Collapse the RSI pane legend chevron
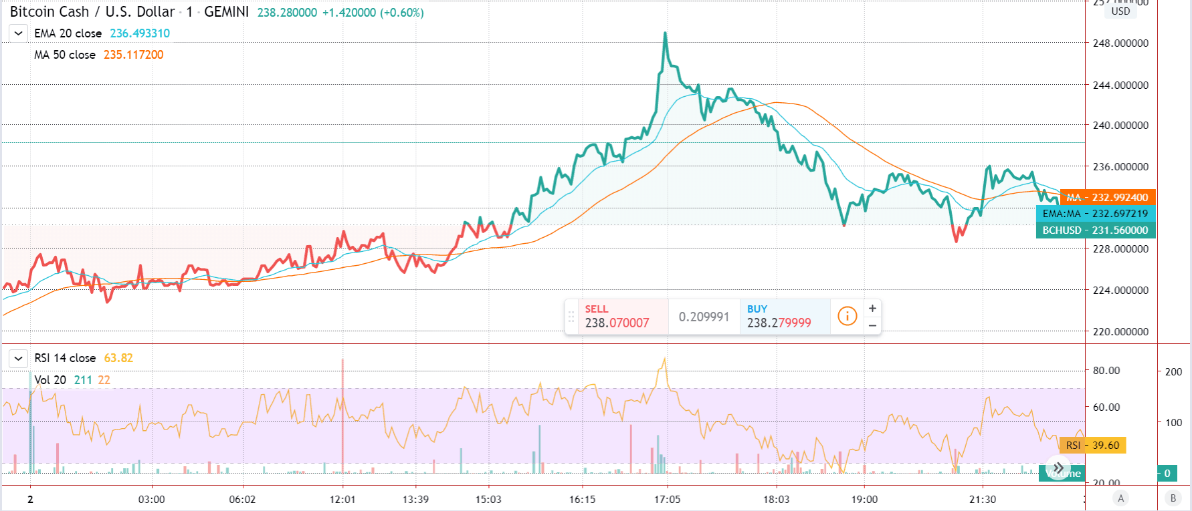 click(x=18, y=359)
